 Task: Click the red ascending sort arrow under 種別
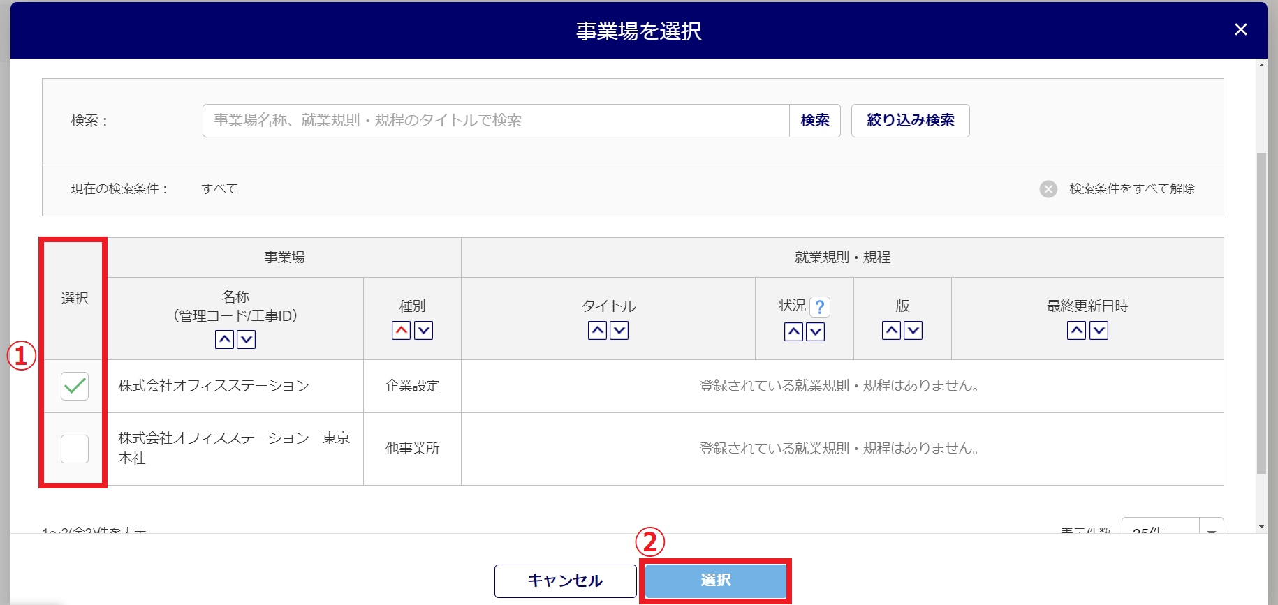pyautogui.click(x=401, y=331)
